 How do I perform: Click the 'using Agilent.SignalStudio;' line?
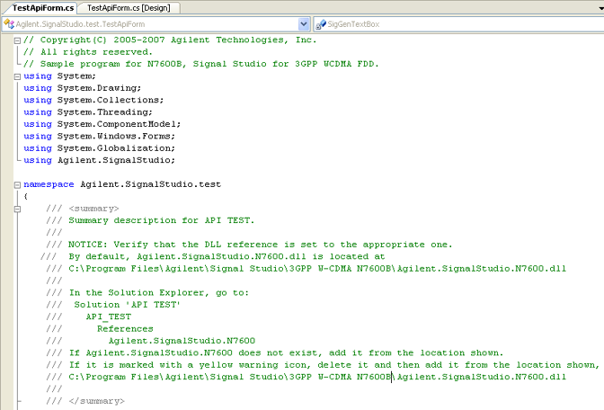coord(99,160)
